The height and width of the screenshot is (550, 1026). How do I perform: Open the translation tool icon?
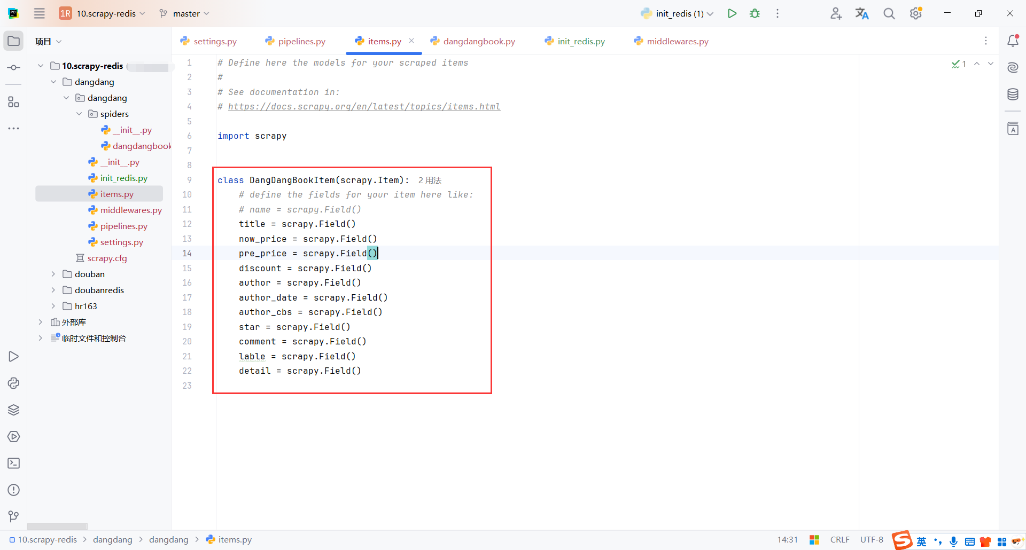862,13
